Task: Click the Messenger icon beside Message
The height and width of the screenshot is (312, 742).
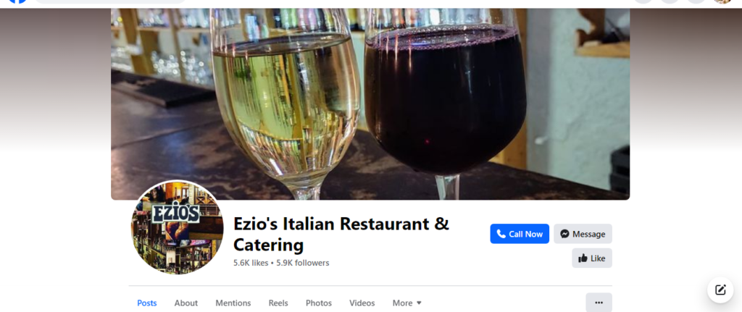Action: (564, 234)
